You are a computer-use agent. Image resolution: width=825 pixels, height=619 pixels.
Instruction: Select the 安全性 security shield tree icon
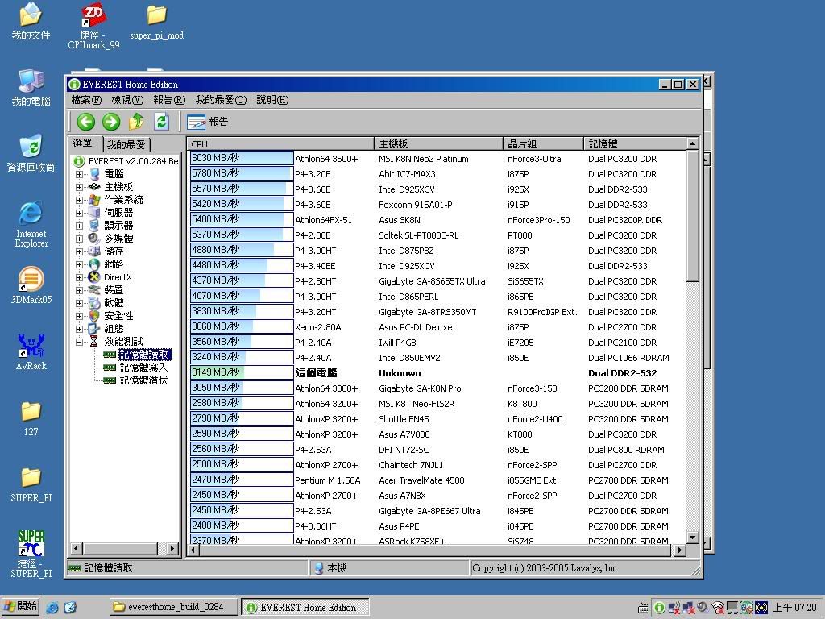coord(94,316)
